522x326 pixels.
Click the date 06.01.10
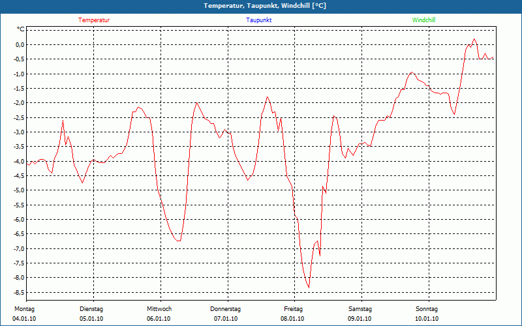click(159, 319)
